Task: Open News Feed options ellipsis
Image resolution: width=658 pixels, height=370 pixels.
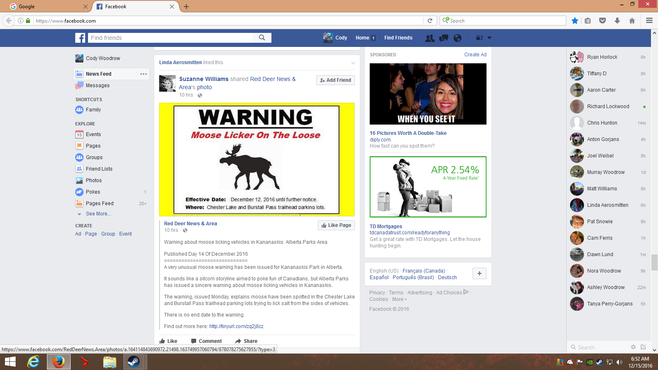Action: [x=144, y=74]
